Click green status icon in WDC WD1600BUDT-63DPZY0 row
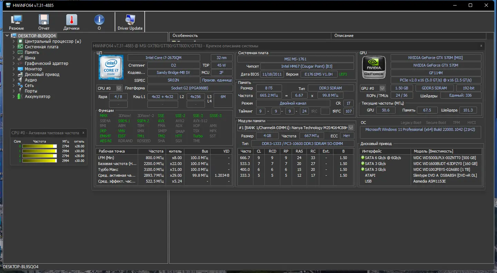The width and height of the screenshot is (497, 273). (363, 164)
